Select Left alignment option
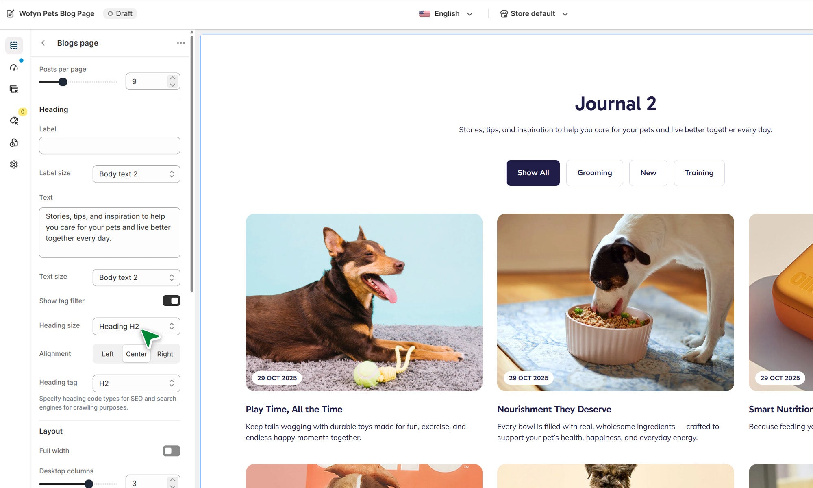The height and width of the screenshot is (488, 813). pos(108,354)
